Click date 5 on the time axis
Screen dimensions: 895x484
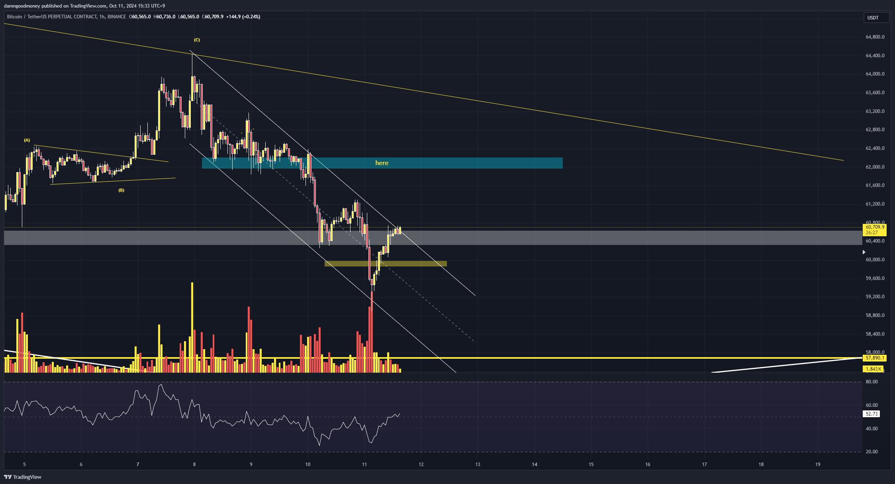click(24, 465)
